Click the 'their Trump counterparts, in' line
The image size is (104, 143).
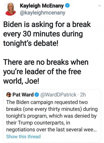pyautogui.click(x=38, y=123)
